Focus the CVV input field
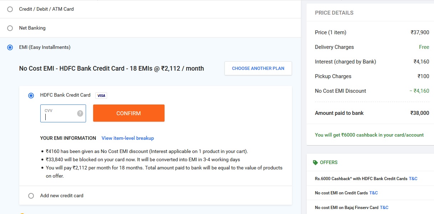This screenshot has height=214, width=434. pyautogui.click(x=63, y=113)
